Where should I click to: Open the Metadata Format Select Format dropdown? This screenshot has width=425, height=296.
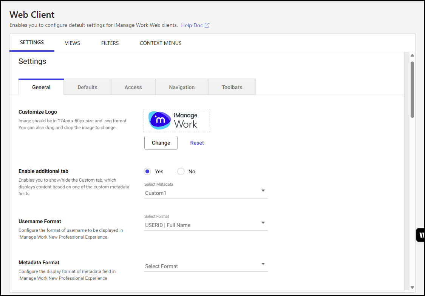(x=206, y=266)
